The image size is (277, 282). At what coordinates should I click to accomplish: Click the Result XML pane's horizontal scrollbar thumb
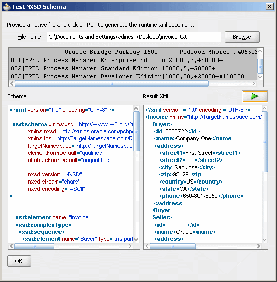173,246
